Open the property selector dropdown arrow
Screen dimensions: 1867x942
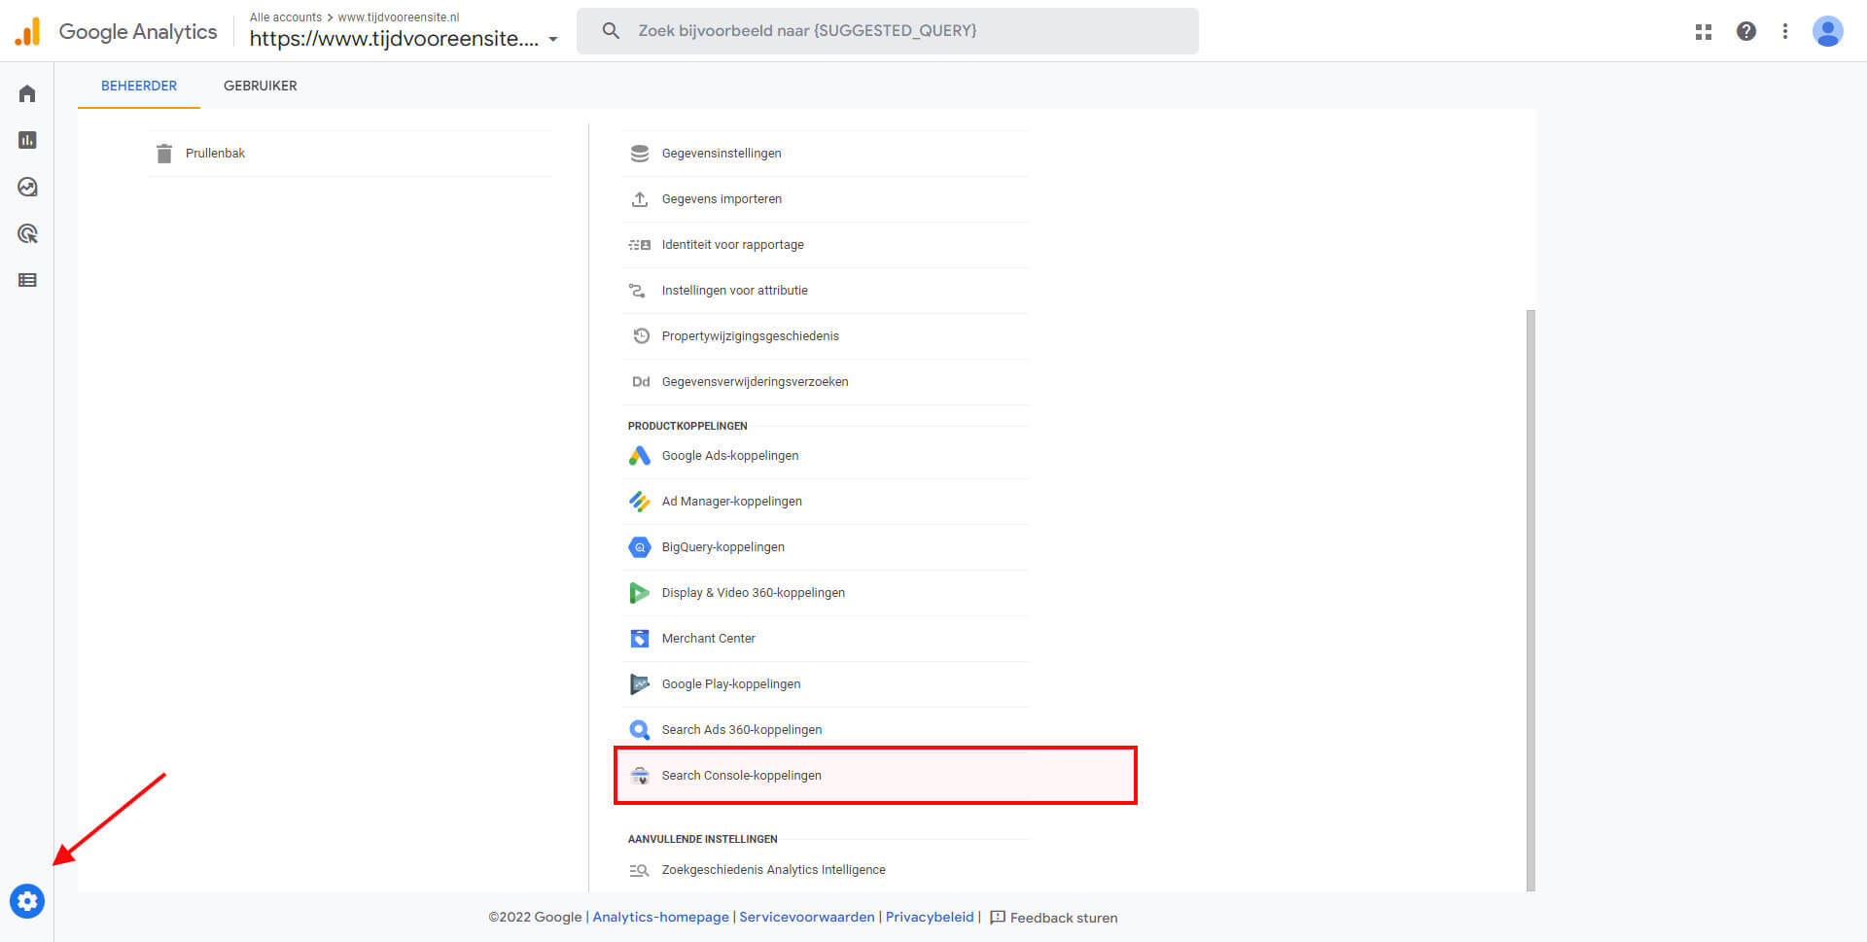[x=553, y=40]
